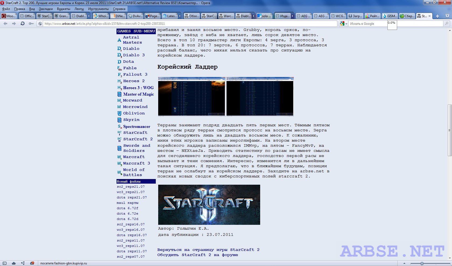Click the Opera Unite icon in status bar
This screenshot has height=266, width=452.
tap(23, 263)
